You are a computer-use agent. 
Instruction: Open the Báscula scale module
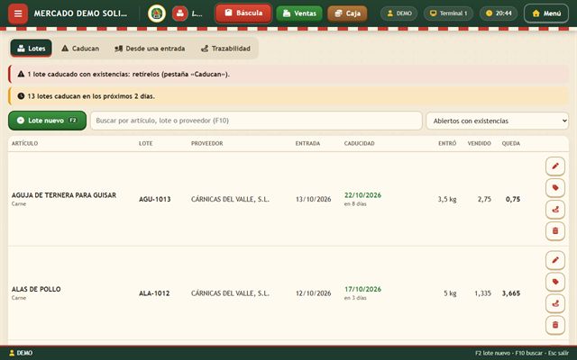[x=243, y=13]
